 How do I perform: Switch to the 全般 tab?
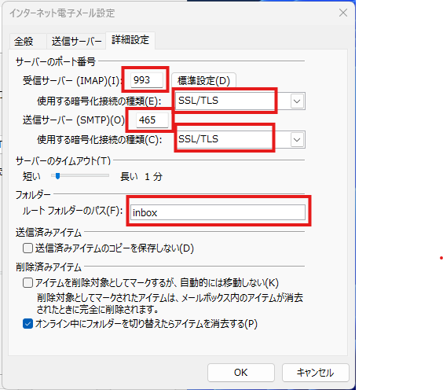pyautogui.click(x=24, y=42)
